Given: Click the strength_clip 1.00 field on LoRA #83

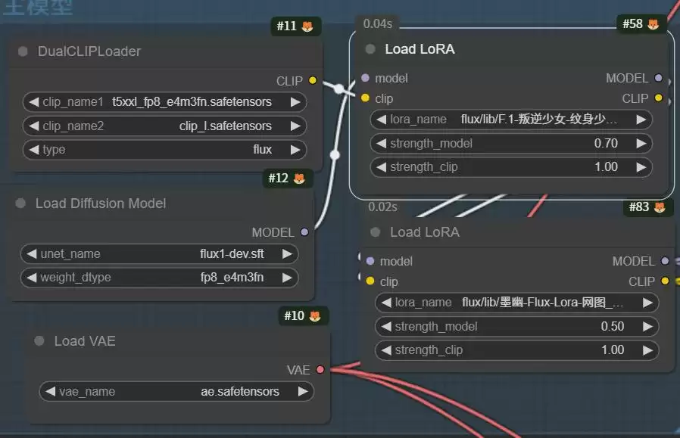Looking at the screenshot, I should 516,350.
